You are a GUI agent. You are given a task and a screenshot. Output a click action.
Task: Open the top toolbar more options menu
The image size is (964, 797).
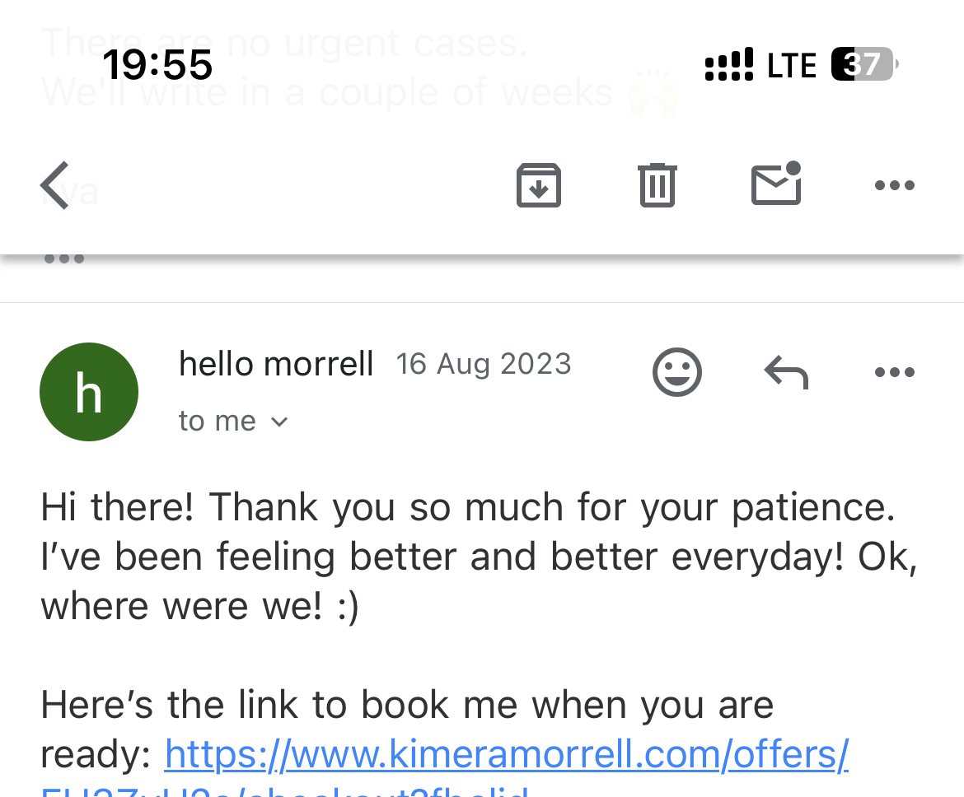tap(894, 185)
